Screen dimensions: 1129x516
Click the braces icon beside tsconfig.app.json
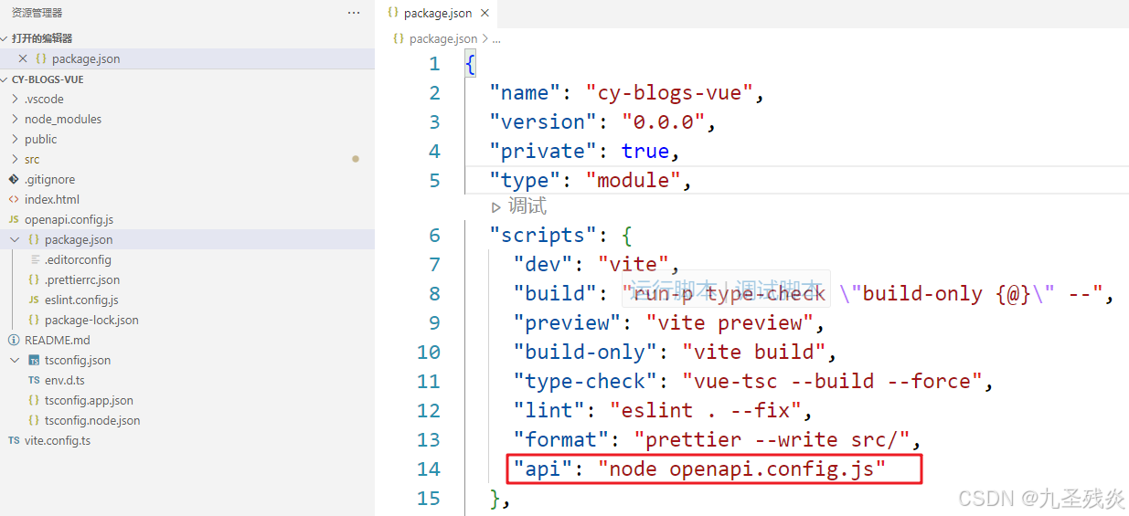pyautogui.click(x=34, y=400)
